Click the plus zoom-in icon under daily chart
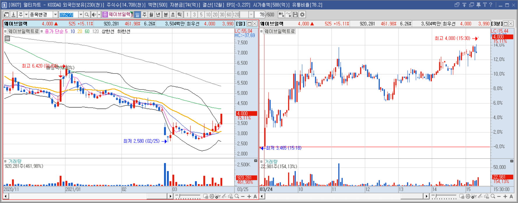 tap(249, 197)
